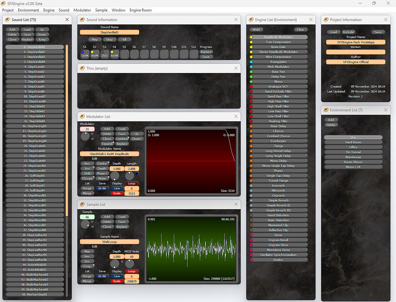396x302 pixels.
Task: Close the Thru (empty) panel
Action: pos(236,68)
